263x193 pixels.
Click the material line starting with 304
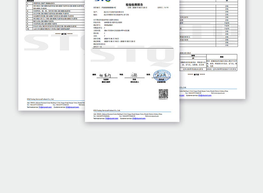click(x=117, y=31)
